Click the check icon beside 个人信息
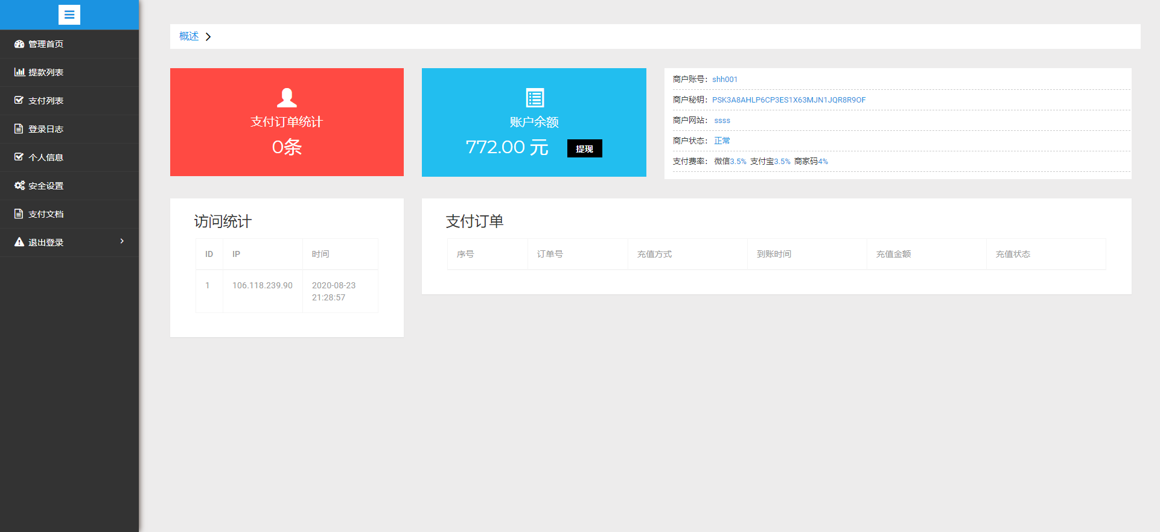 [x=19, y=157]
